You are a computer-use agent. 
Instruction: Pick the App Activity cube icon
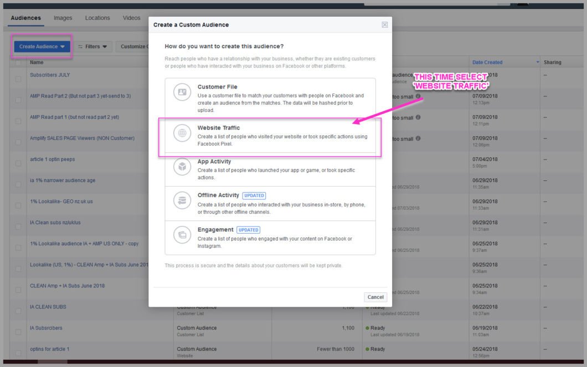point(182,167)
